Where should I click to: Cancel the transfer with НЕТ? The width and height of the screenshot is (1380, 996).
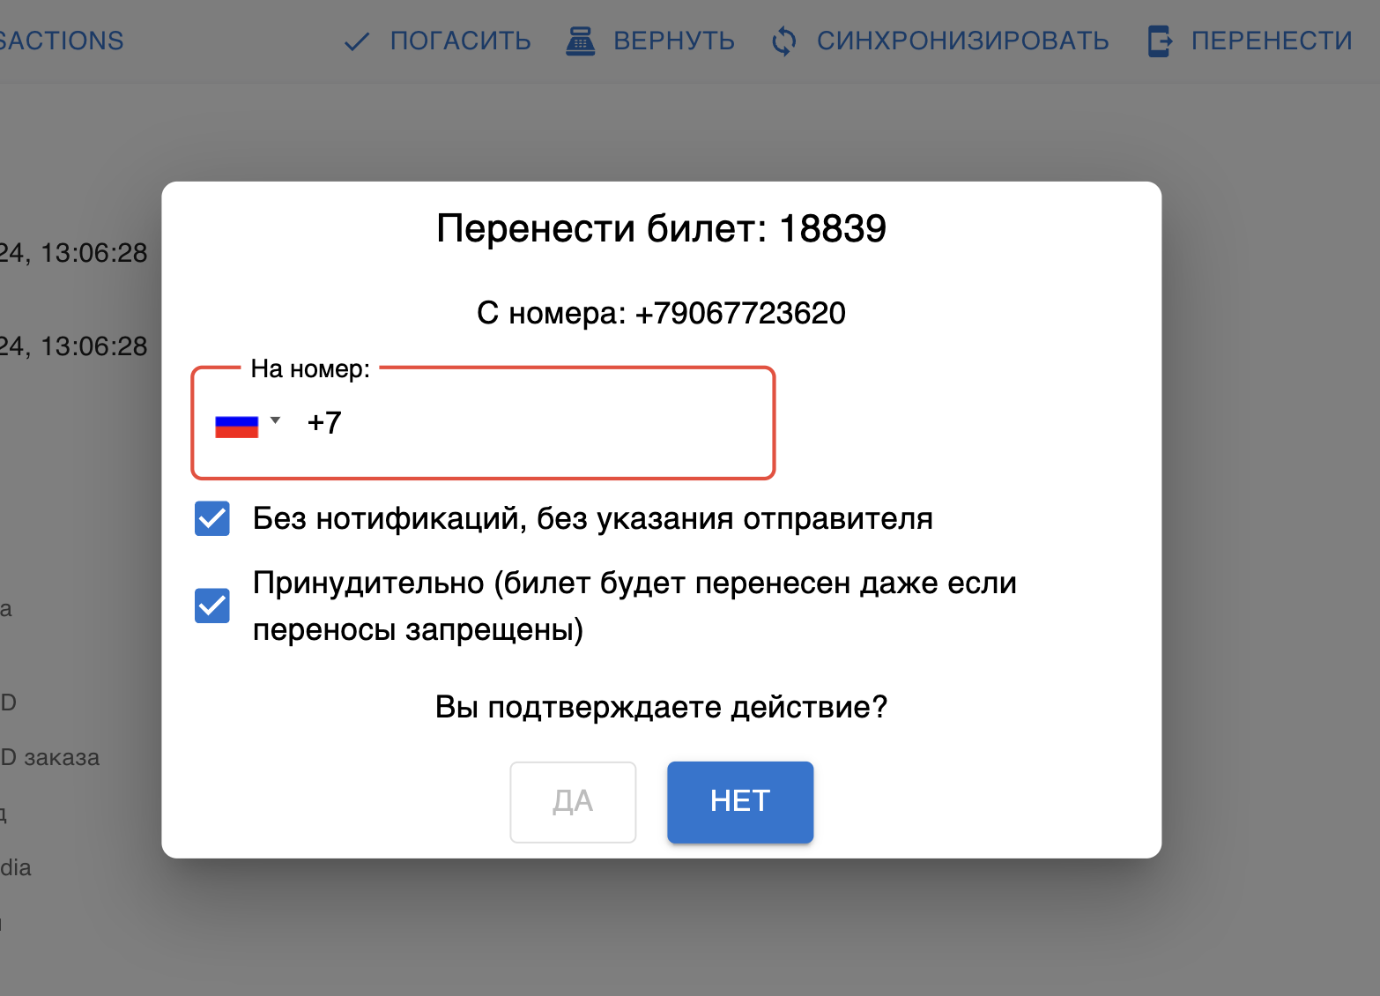click(x=740, y=802)
